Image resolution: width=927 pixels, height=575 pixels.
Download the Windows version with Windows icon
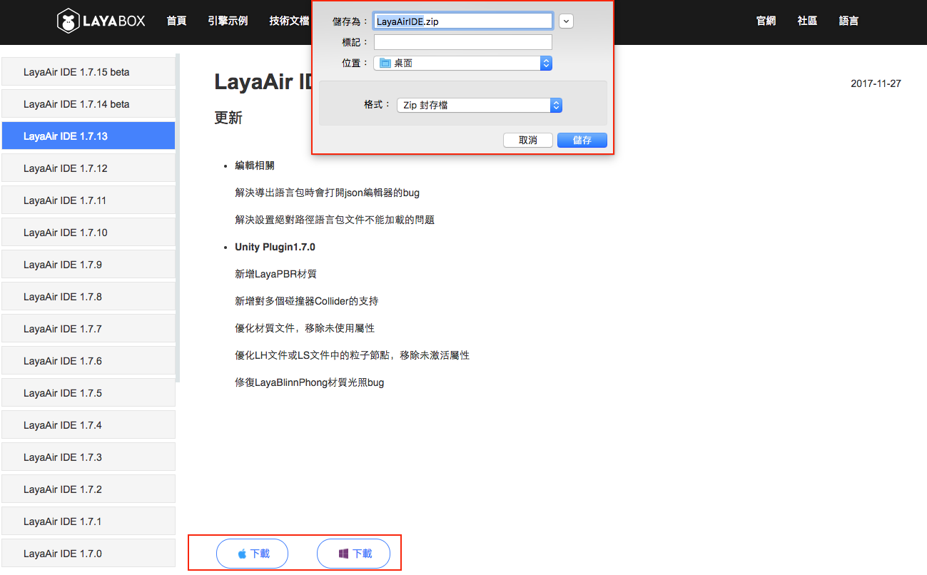(x=353, y=554)
